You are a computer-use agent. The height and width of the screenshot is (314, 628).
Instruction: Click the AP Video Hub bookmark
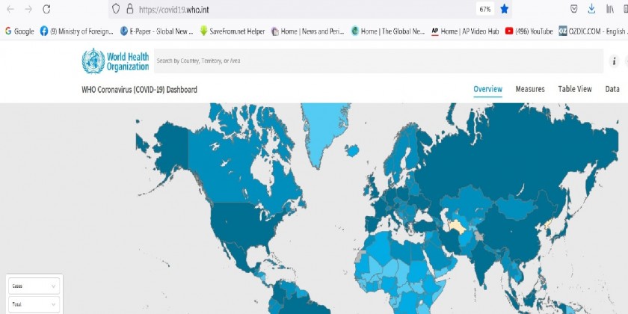[x=465, y=31]
